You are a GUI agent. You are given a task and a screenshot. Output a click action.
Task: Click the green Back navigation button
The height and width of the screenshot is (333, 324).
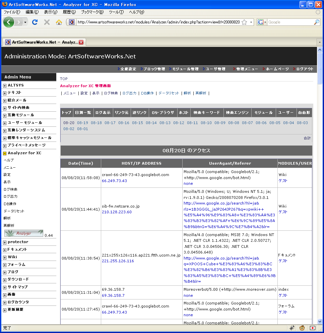(x=9, y=22)
